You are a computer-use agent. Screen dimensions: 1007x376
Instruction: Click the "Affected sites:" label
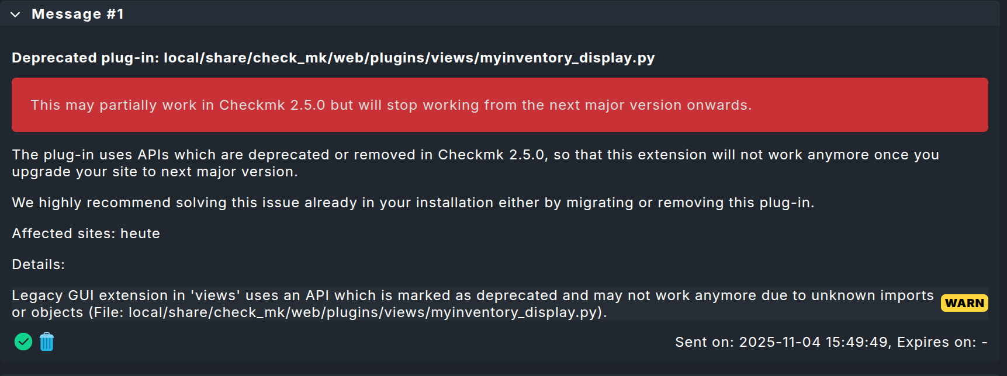click(64, 234)
